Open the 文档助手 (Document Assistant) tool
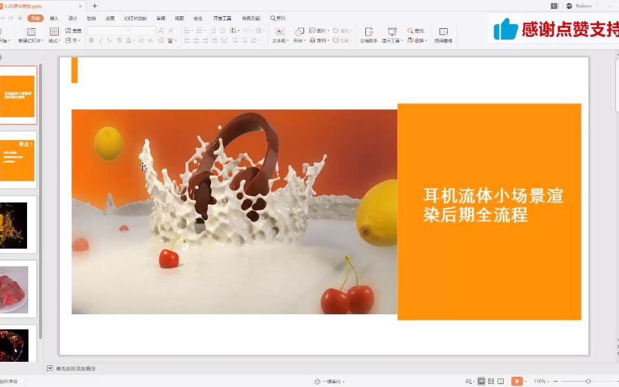This screenshot has width=619, height=387. click(368, 33)
